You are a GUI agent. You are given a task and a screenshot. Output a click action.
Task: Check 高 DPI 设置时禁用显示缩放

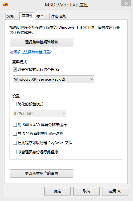15,134
